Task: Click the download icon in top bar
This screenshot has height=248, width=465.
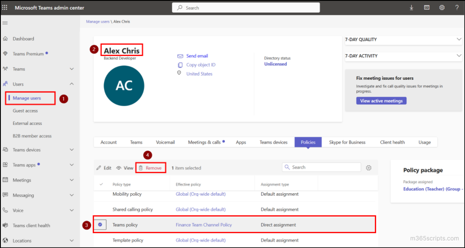Action: point(411,8)
